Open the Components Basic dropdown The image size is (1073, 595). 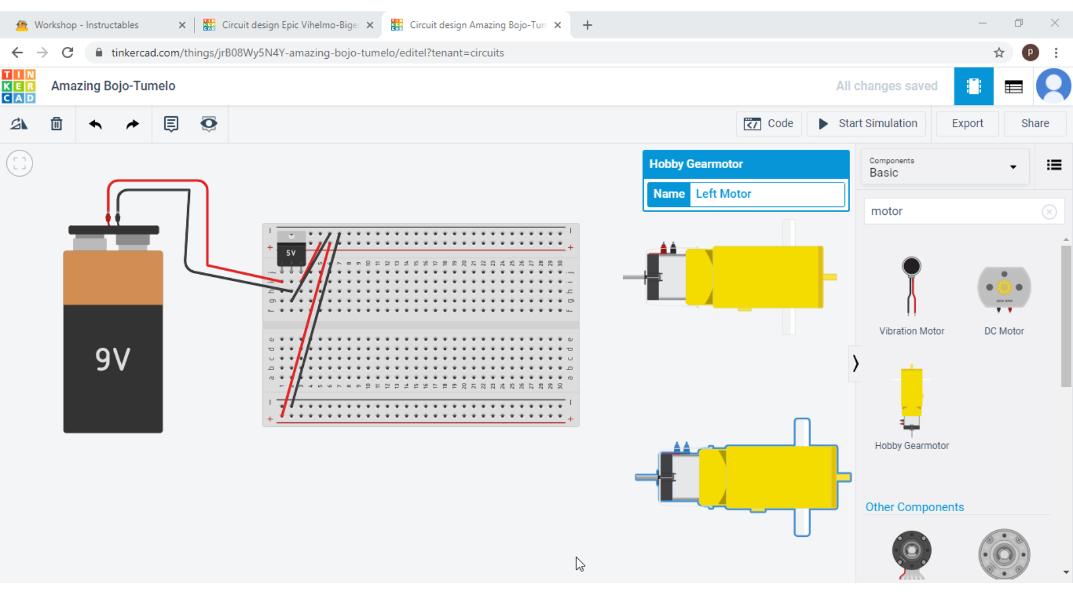(944, 167)
